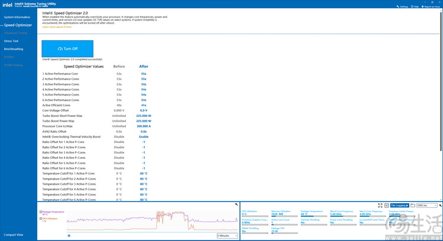Expand the monitor panel to full view
Viewport: 443px width, 241px height.
380,206
